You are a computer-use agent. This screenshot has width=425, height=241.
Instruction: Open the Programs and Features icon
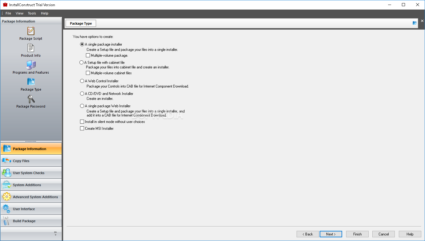click(x=31, y=65)
